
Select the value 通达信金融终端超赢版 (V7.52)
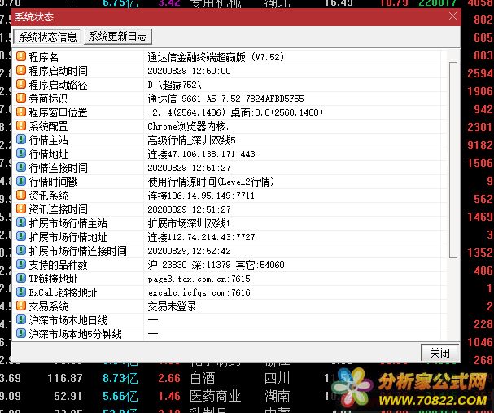[x=216, y=57]
